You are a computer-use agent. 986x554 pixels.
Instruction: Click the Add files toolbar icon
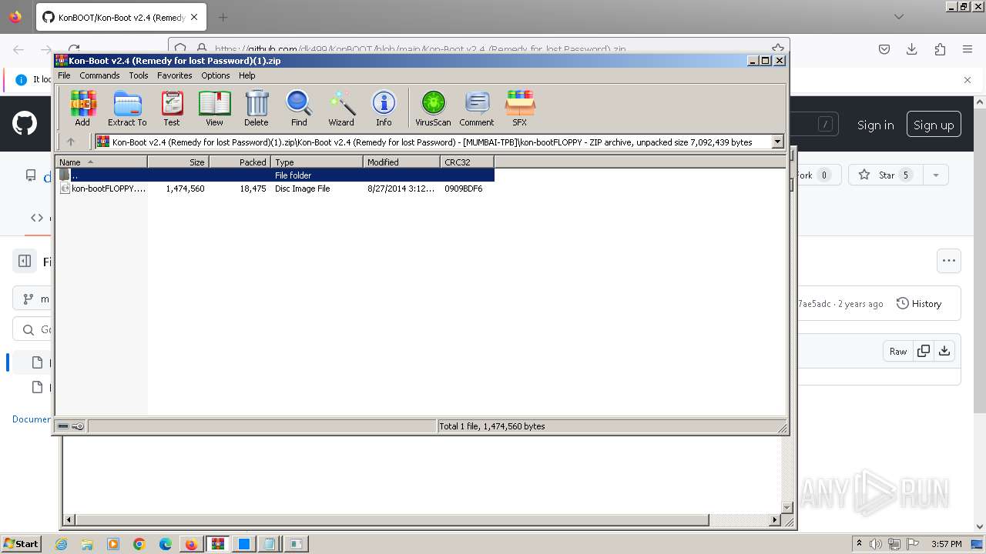pos(82,108)
